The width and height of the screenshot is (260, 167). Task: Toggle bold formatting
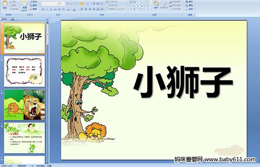pyautogui.click(x=43, y=10)
